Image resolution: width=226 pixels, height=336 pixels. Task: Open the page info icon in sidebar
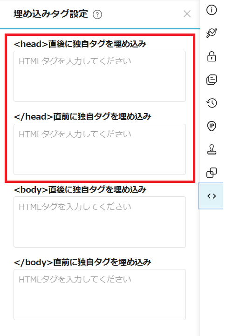pyautogui.click(x=212, y=10)
